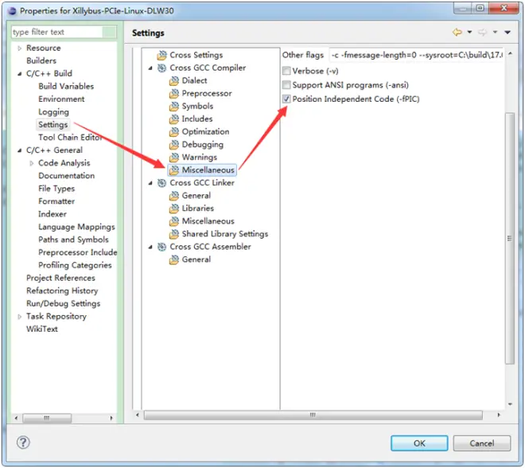Image resolution: width=525 pixels, height=468 pixels.
Task: Open the Settings view menu dropdown
Action: (507, 32)
